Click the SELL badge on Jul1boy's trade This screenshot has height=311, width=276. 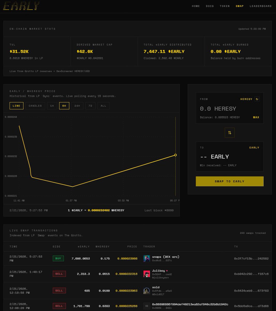(59, 274)
